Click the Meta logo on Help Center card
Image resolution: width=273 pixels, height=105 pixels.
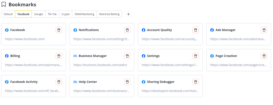pos(75,82)
